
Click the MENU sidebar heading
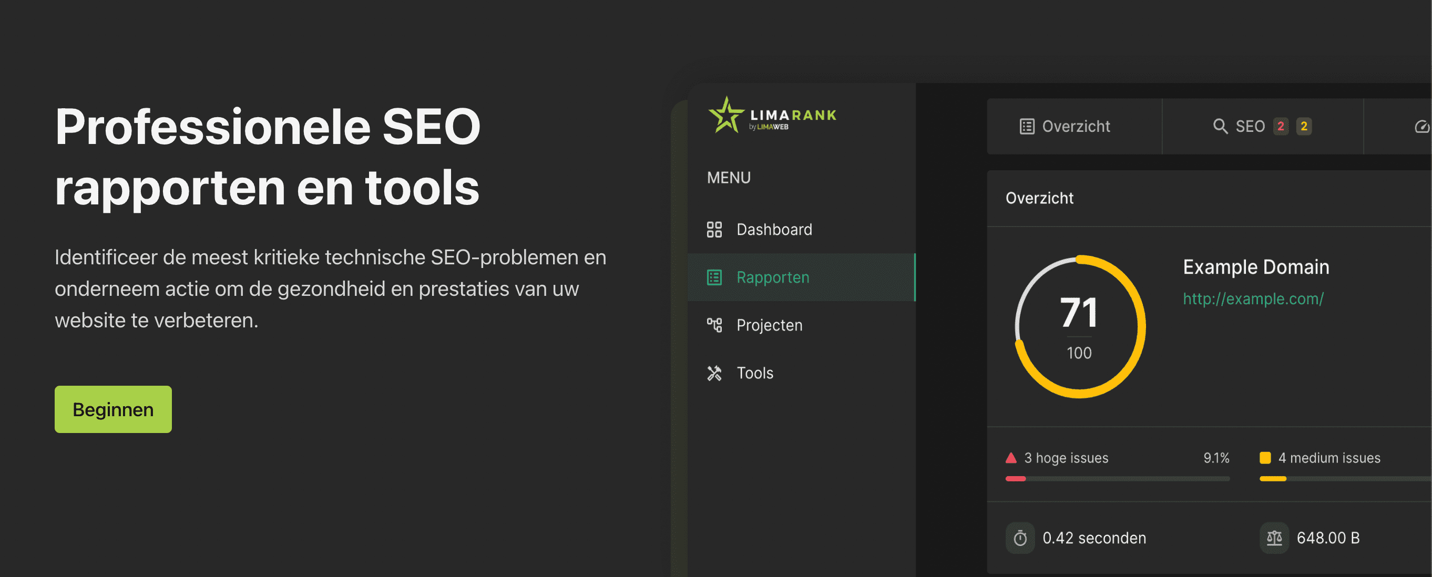pyautogui.click(x=729, y=178)
